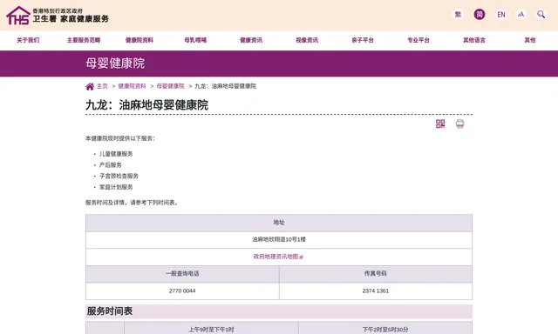Screen dimensions: 558x334
Task: Change text size with the aA icon
Action: pos(521,15)
